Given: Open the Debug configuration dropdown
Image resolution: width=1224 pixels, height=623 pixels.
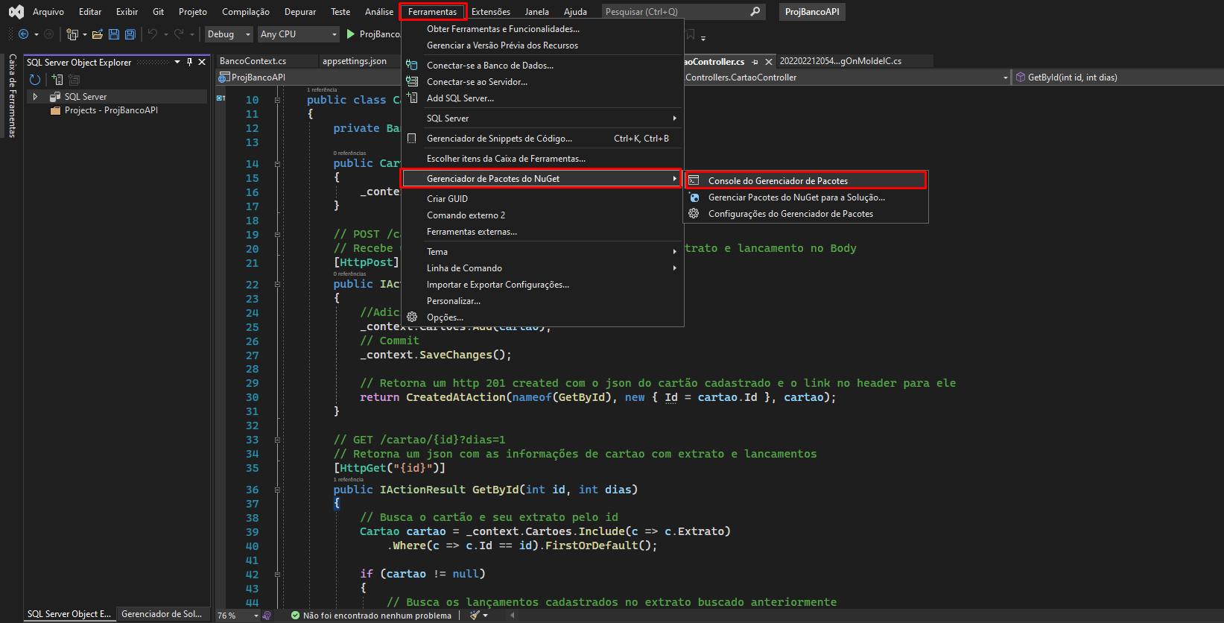Looking at the screenshot, I should pyautogui.click(x=229, y=34).
